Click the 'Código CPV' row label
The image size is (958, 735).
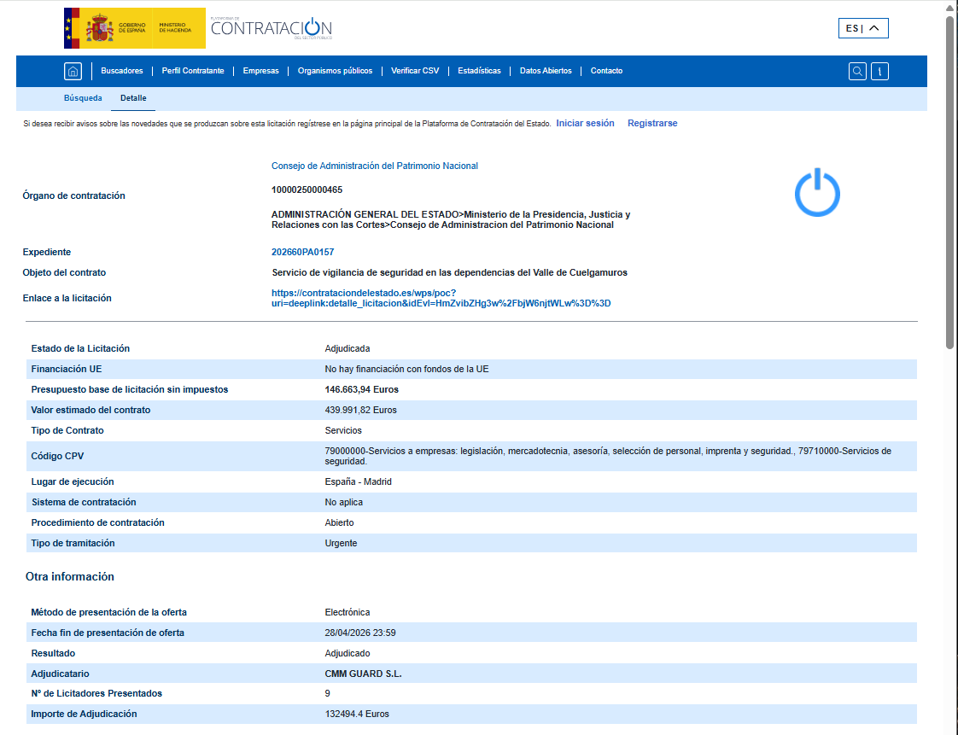(57, 456)
